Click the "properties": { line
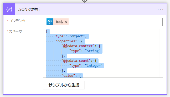The height and width of the screenshot is (97, 170). tap(68, 41)
